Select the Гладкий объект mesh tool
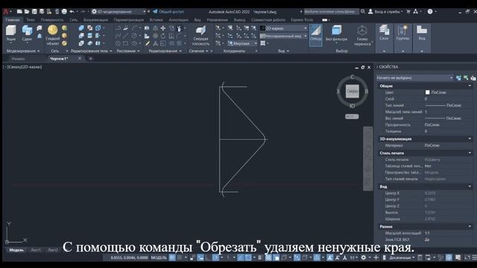 coord(53,35)
